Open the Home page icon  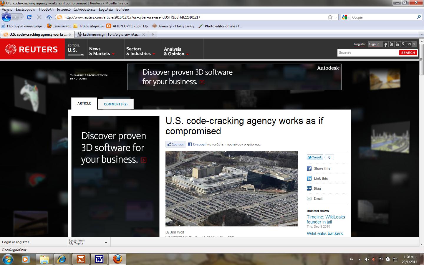tap(49, 17)
